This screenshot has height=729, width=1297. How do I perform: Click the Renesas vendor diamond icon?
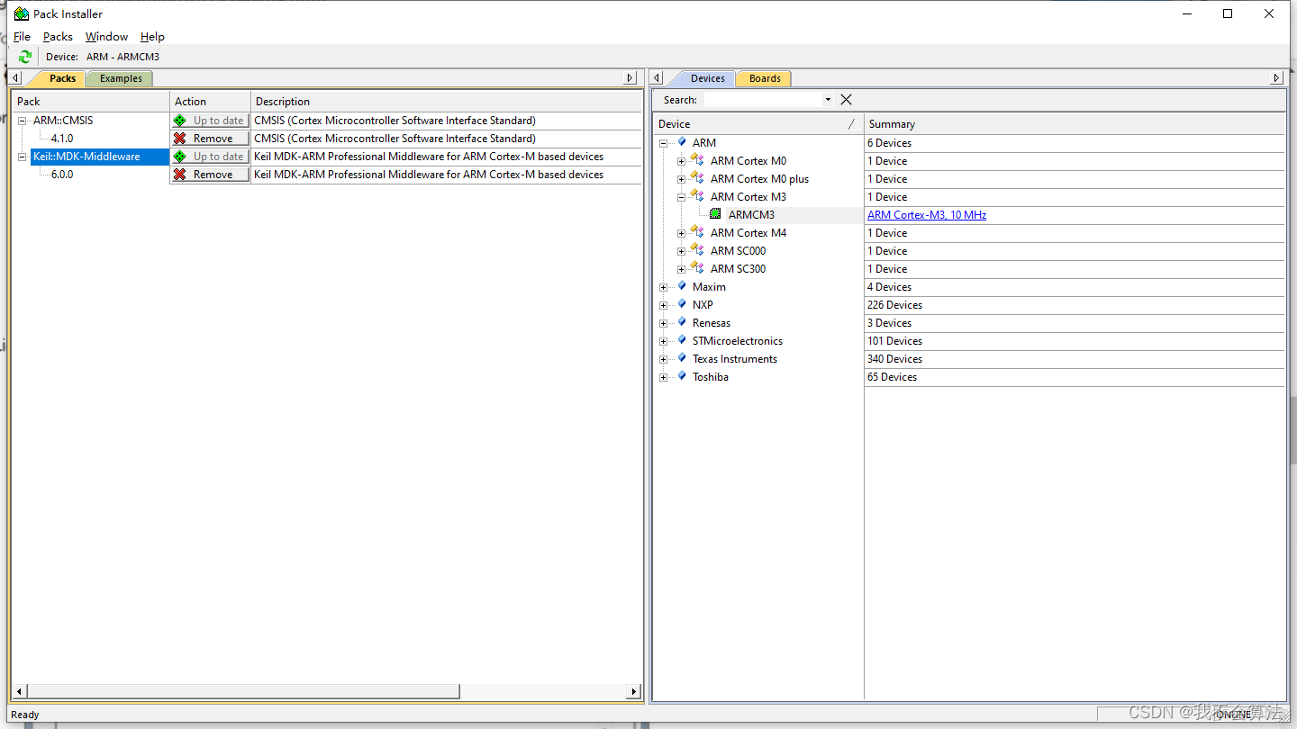tap(682, 321)
